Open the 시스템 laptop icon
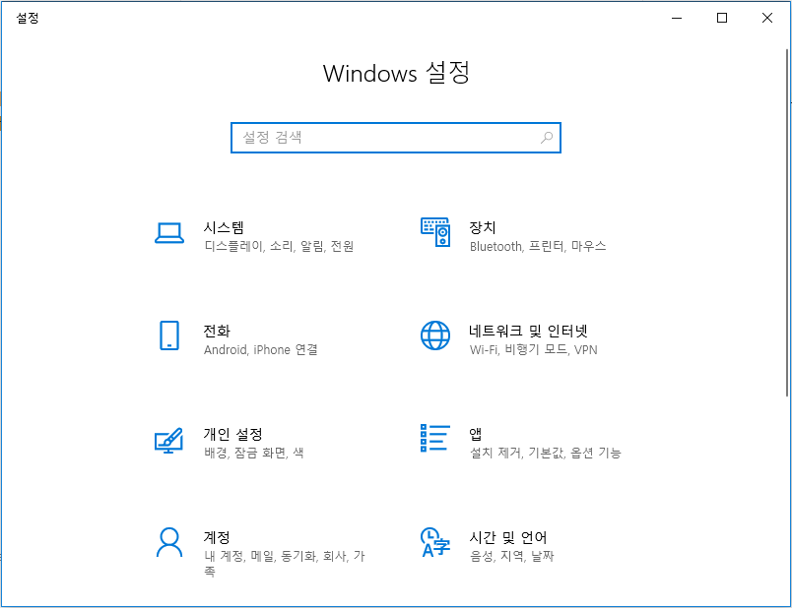 click(x=169, y=233)
